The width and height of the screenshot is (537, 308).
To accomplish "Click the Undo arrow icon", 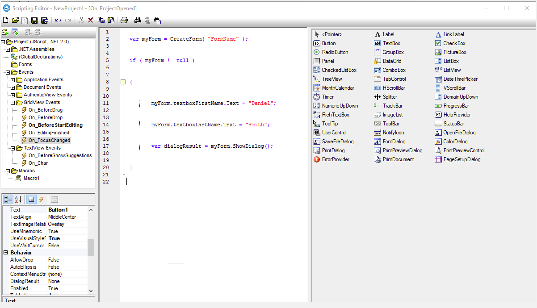I will click(x=58, y=20).
